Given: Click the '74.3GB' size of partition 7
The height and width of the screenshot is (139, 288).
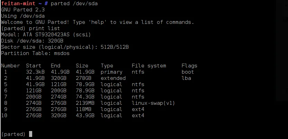Looking at the screenshot, I should click(x=84, y=97).
